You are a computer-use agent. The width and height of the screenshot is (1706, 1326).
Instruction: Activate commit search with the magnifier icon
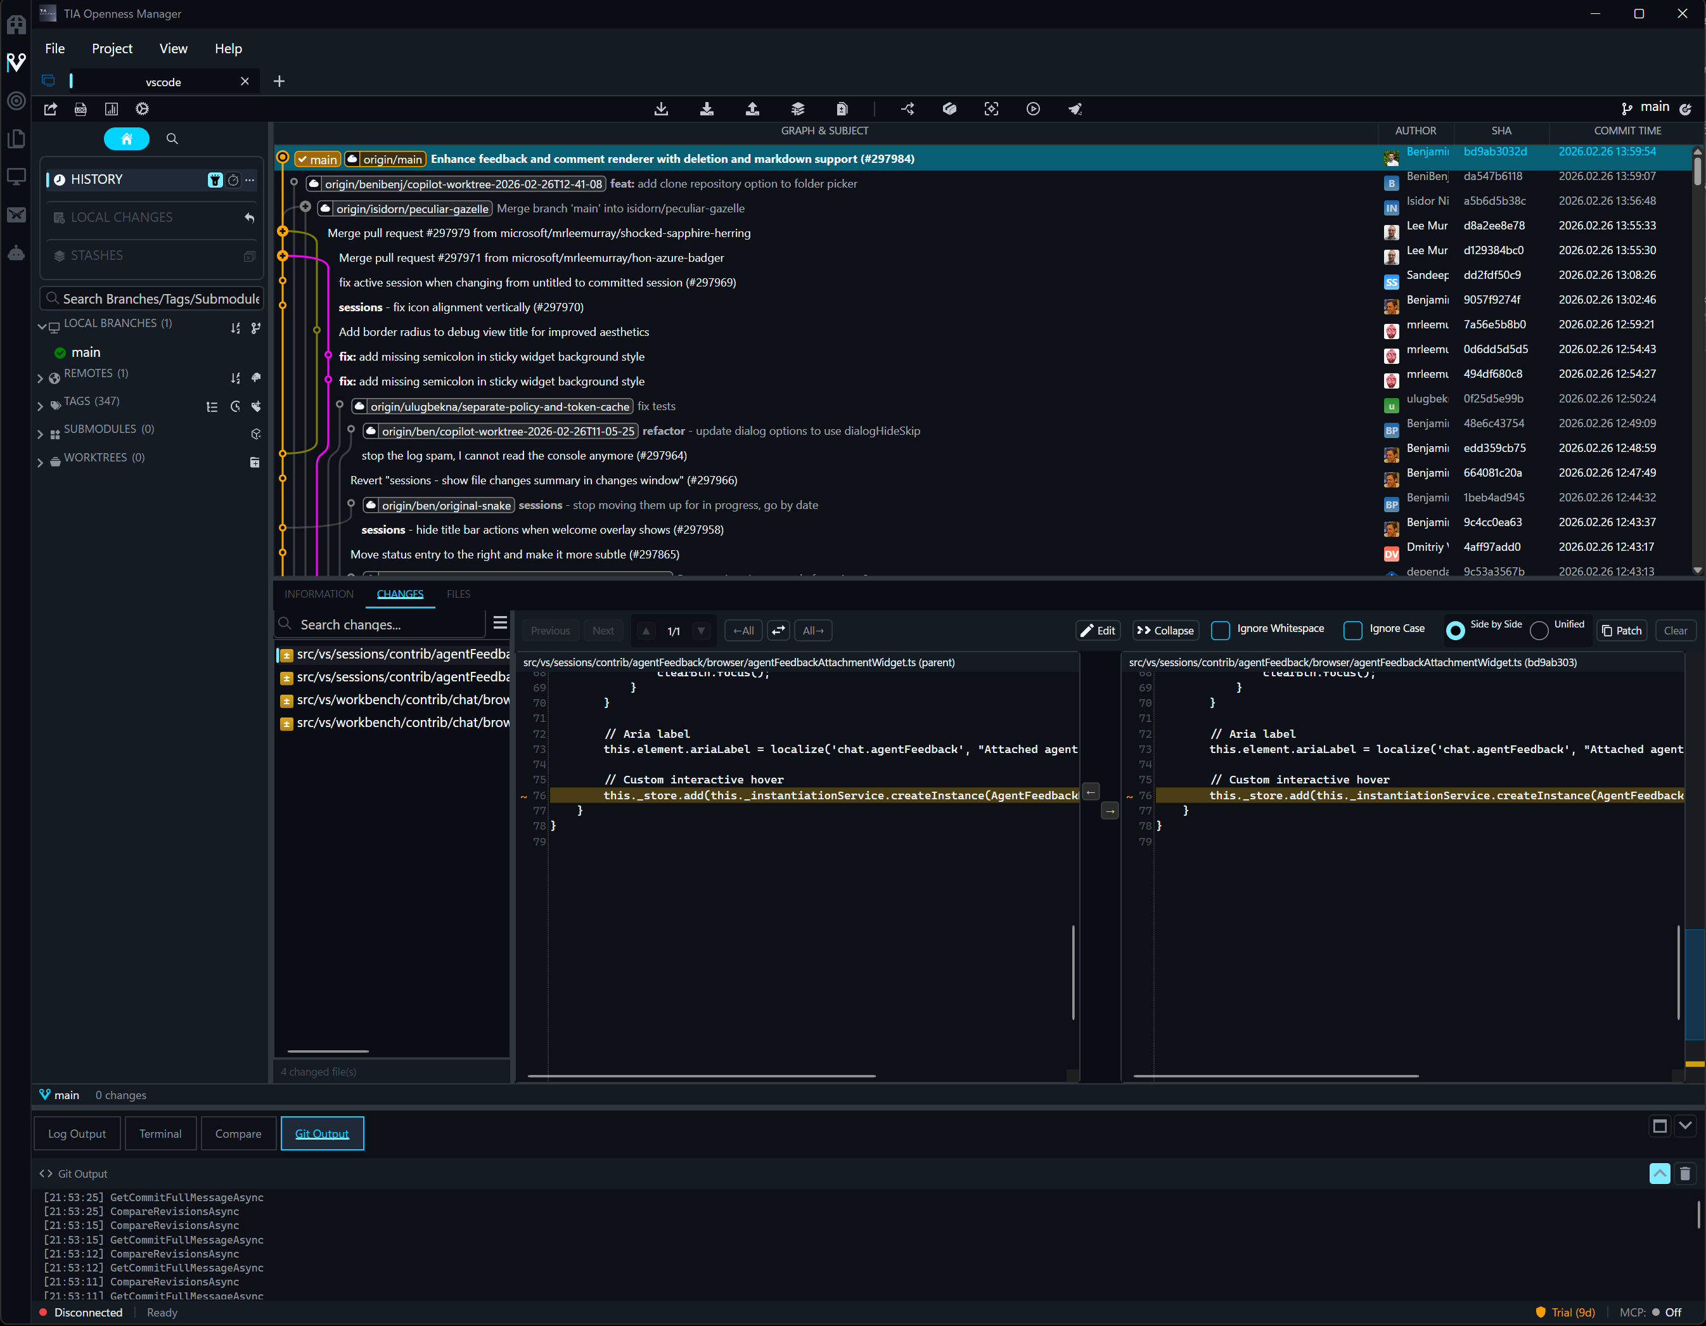pyautogui.click(x=172, y=138)
